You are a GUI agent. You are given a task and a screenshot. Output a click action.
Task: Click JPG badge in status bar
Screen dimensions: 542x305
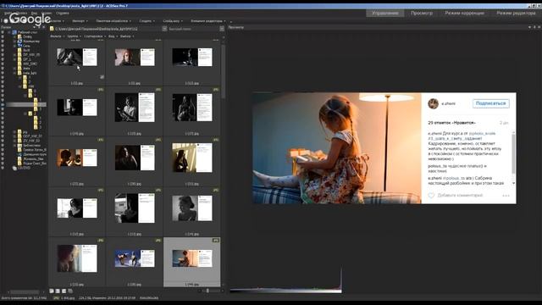56,297
